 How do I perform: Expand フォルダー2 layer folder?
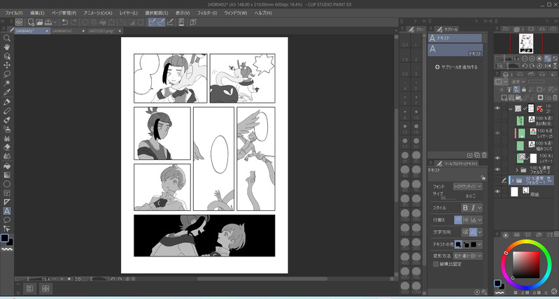coord(516,170)
